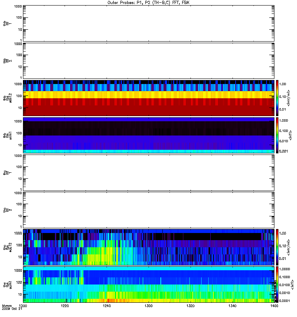Select the empty thb fff 2 plot panel
Image resolution: width=297 pixels, height=317 pixels.
tap(148, 61)
